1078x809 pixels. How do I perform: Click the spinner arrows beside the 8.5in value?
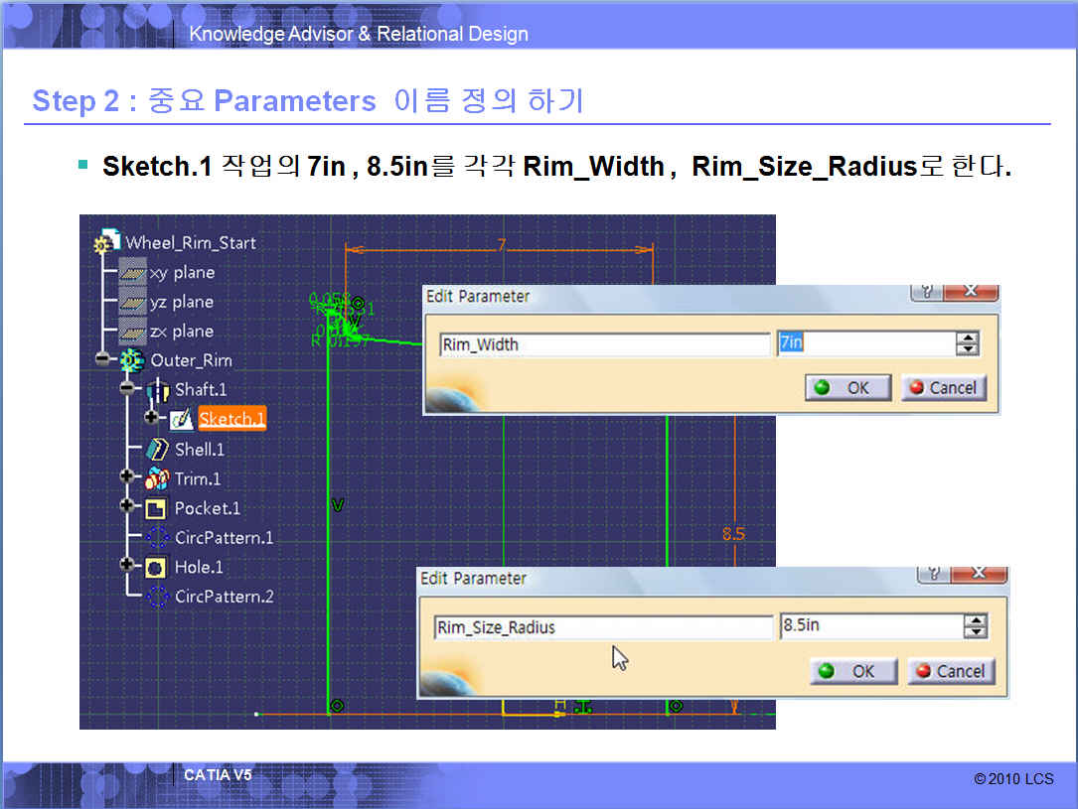(976, 626)
